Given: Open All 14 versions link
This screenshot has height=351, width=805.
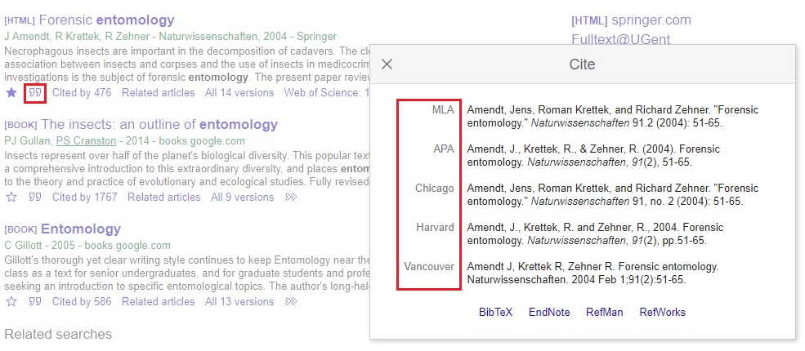Looking at the screenshot, I should (x=239, y=93).
